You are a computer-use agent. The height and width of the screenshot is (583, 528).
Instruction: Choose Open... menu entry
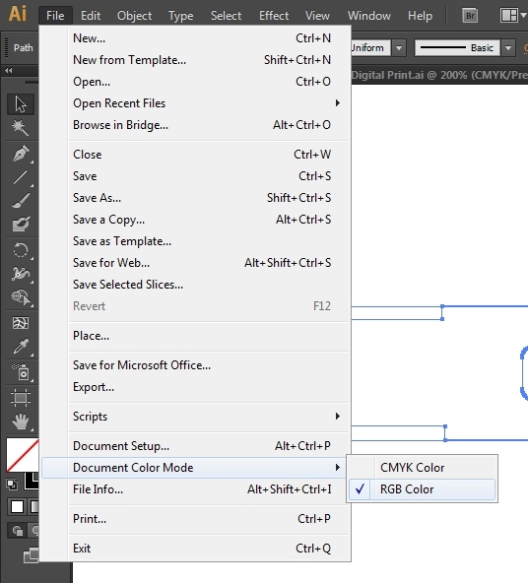pyautogui.click(x=196, y=82)
